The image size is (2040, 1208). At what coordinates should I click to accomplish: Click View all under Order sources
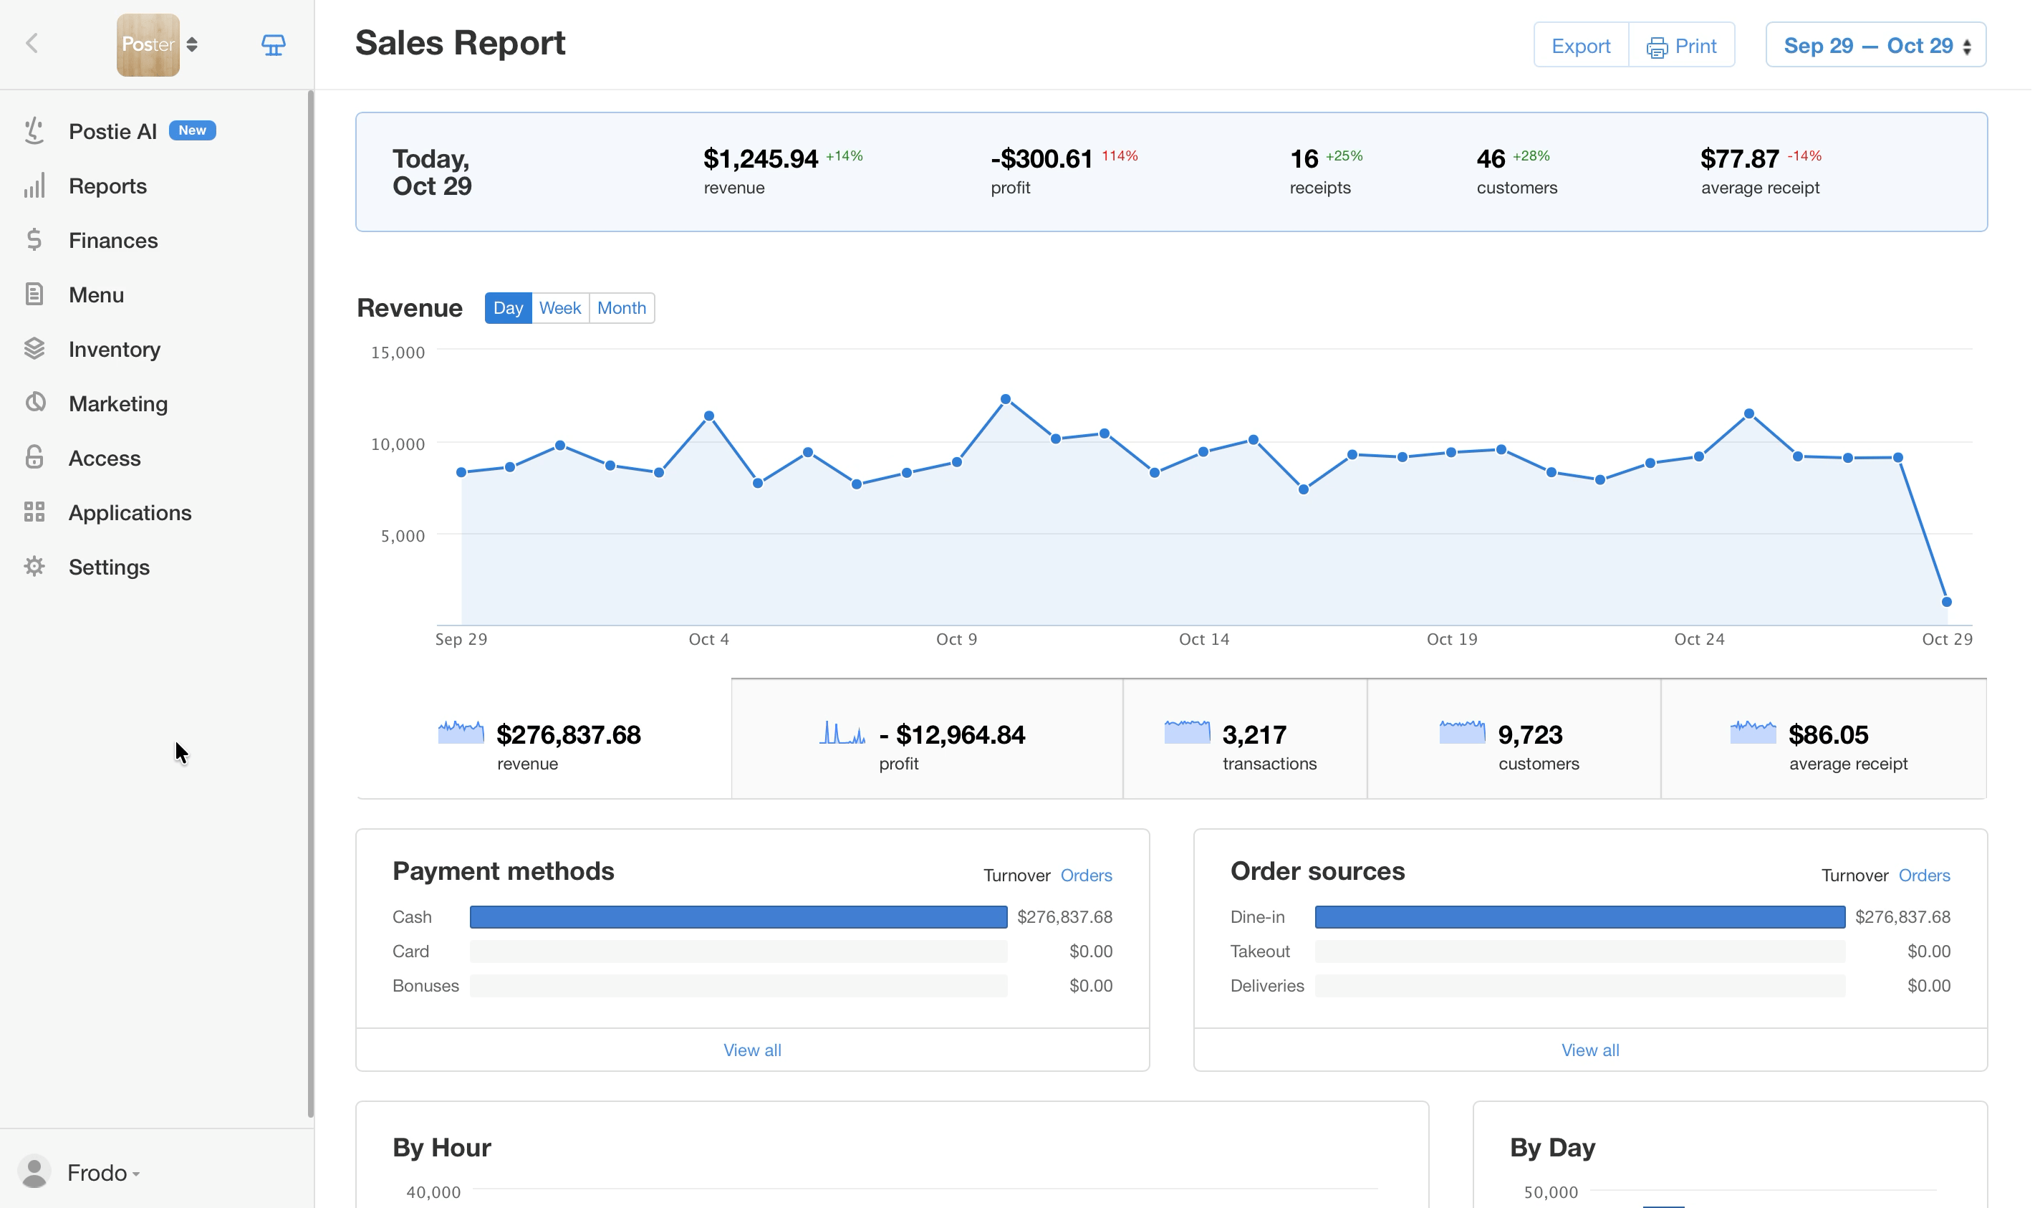1590,1050
